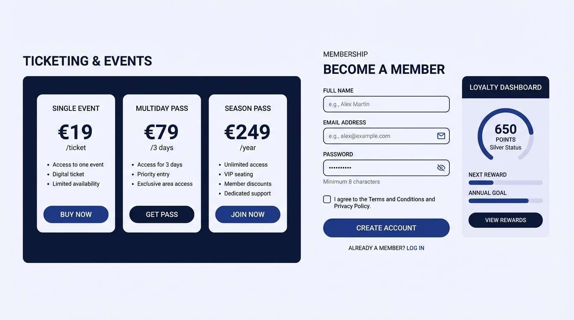
Task: Click the FULL NAME input field
Action: click(386, 104)
